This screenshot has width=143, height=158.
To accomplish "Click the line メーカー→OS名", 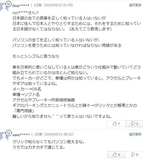I will tap(27, 89).
